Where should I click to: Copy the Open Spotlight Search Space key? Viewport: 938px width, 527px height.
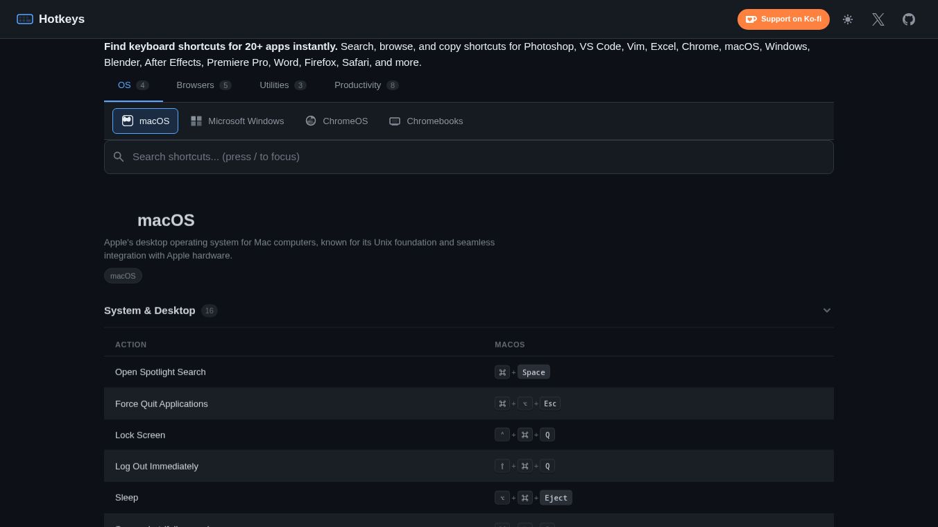[x=534, y=372]
